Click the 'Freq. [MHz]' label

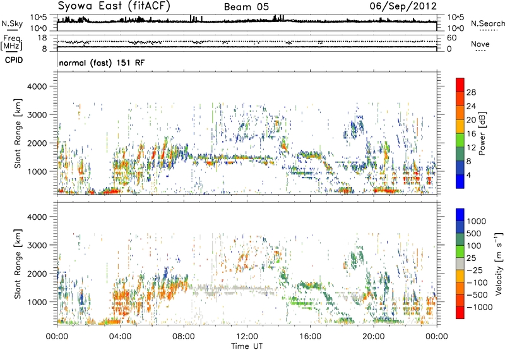tap(11, 43)
